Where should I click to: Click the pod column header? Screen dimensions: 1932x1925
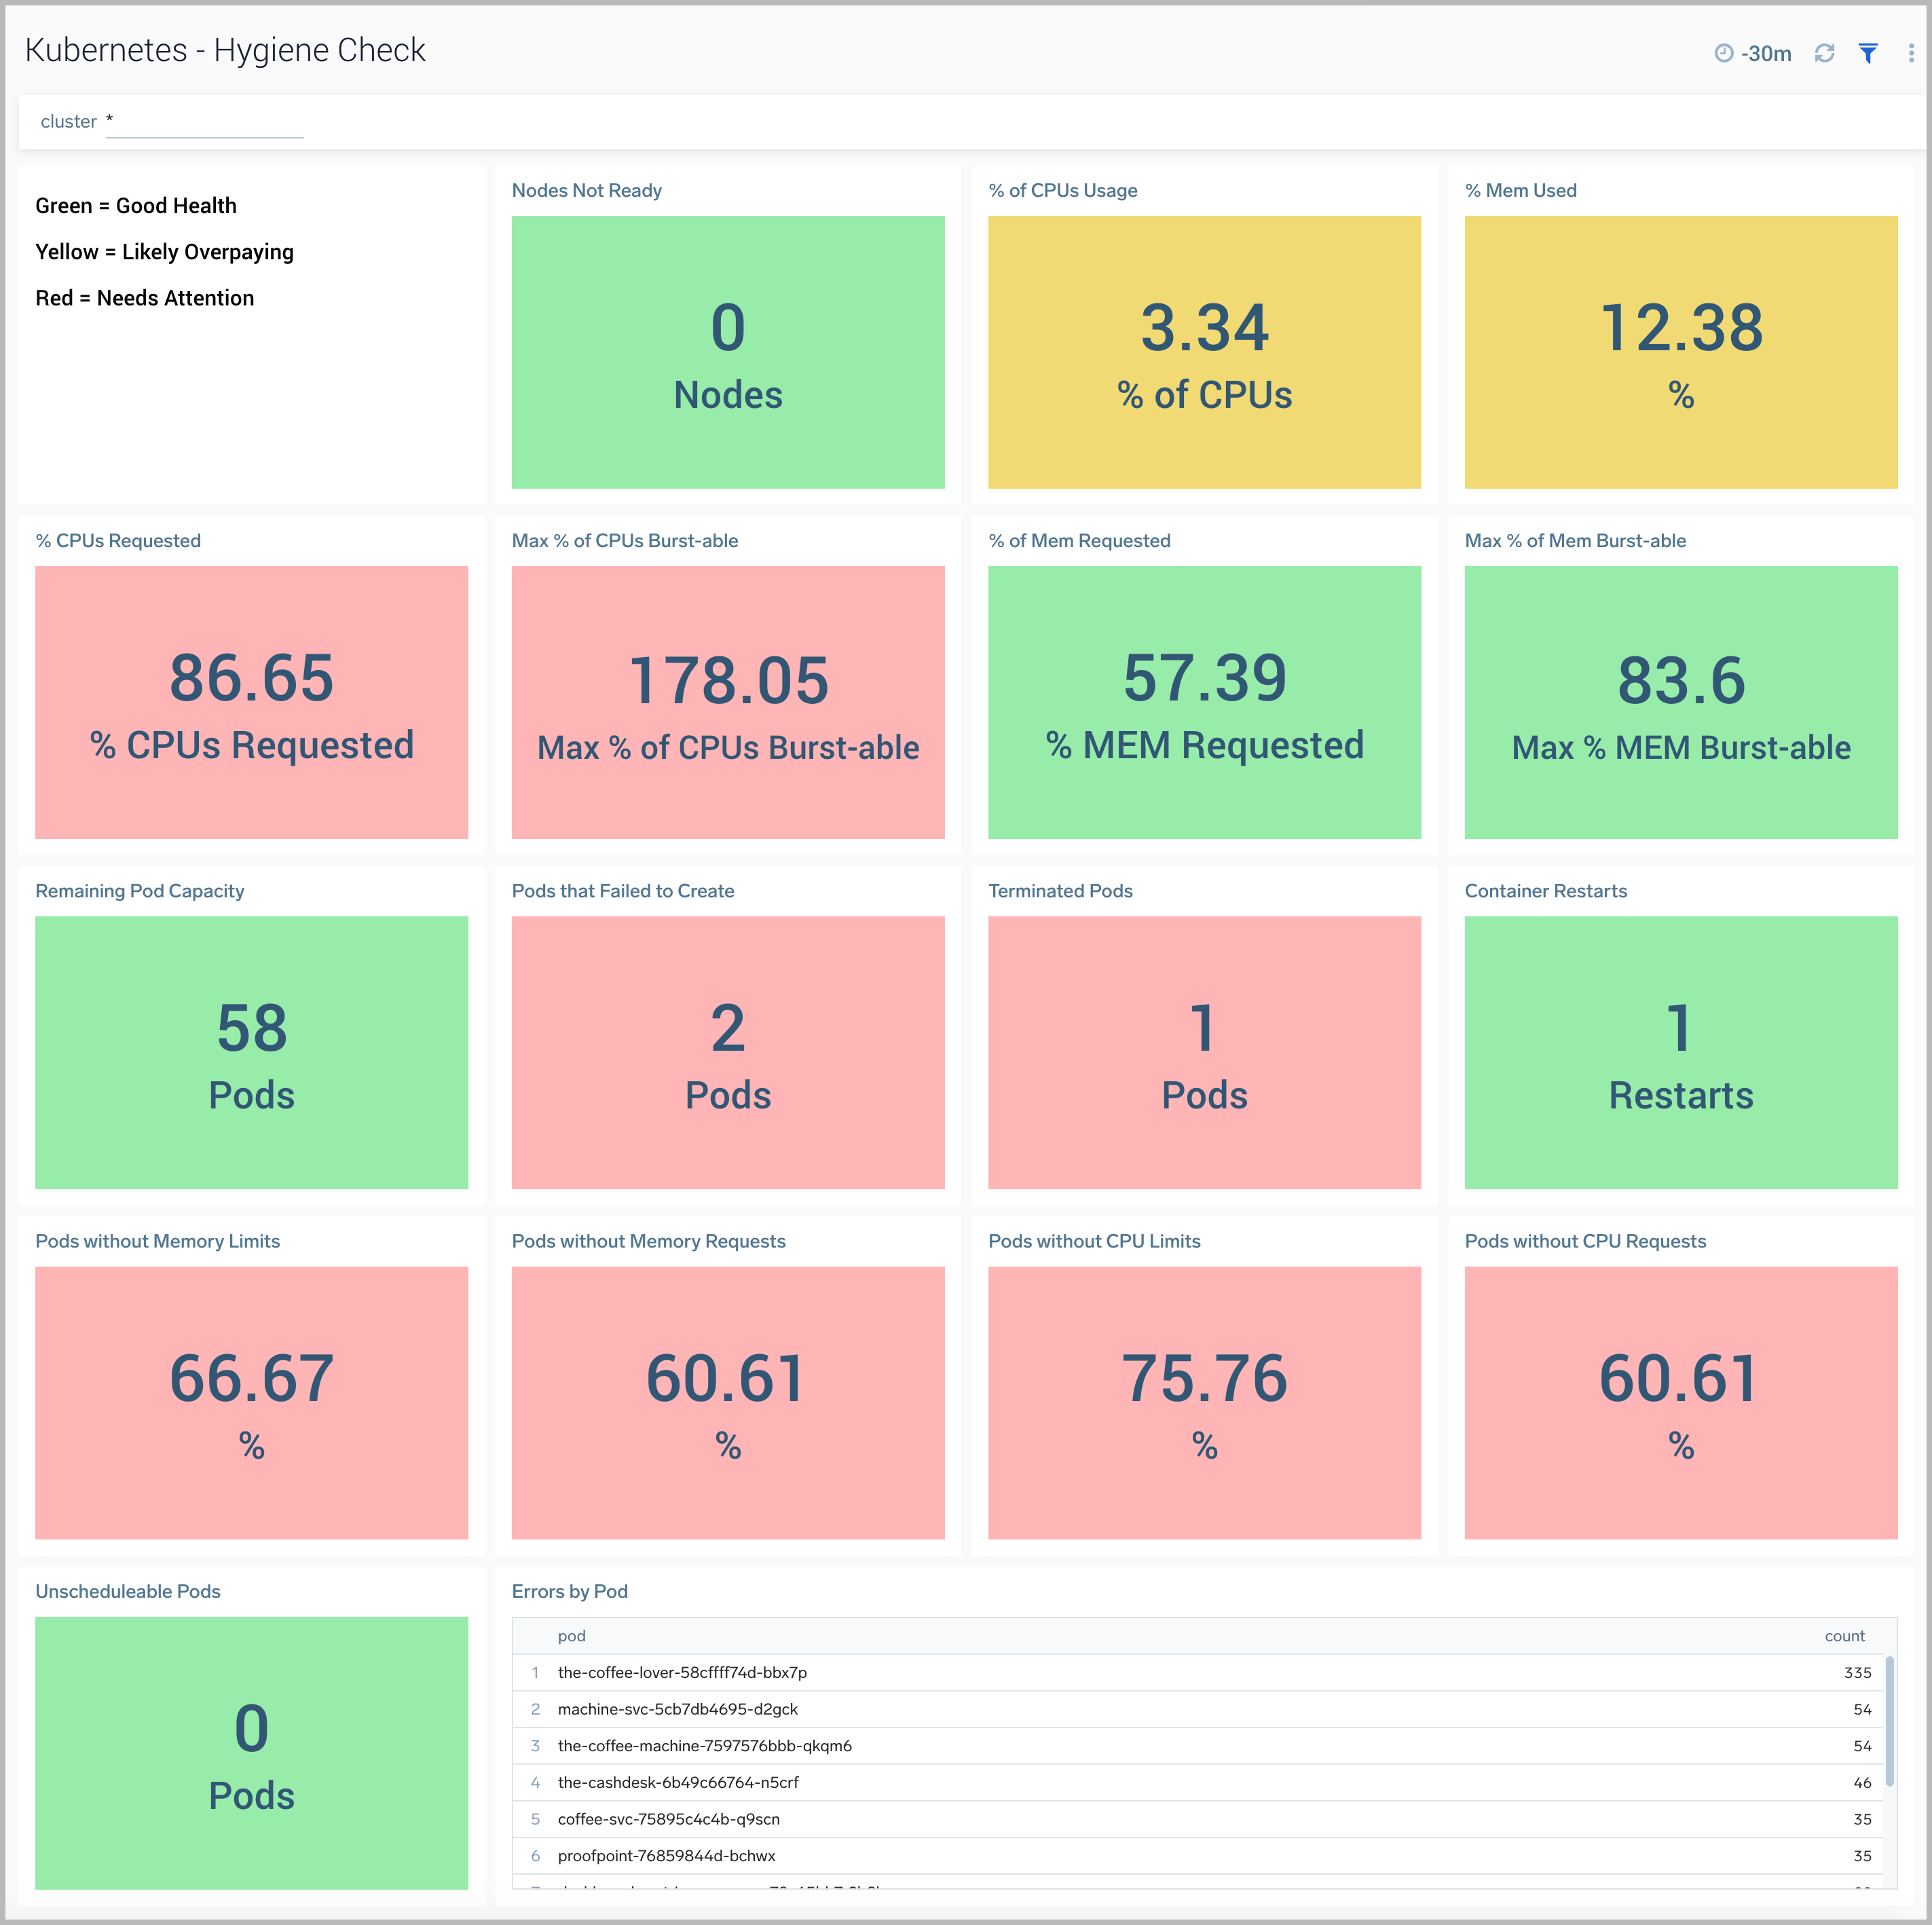coord(570,1636)
